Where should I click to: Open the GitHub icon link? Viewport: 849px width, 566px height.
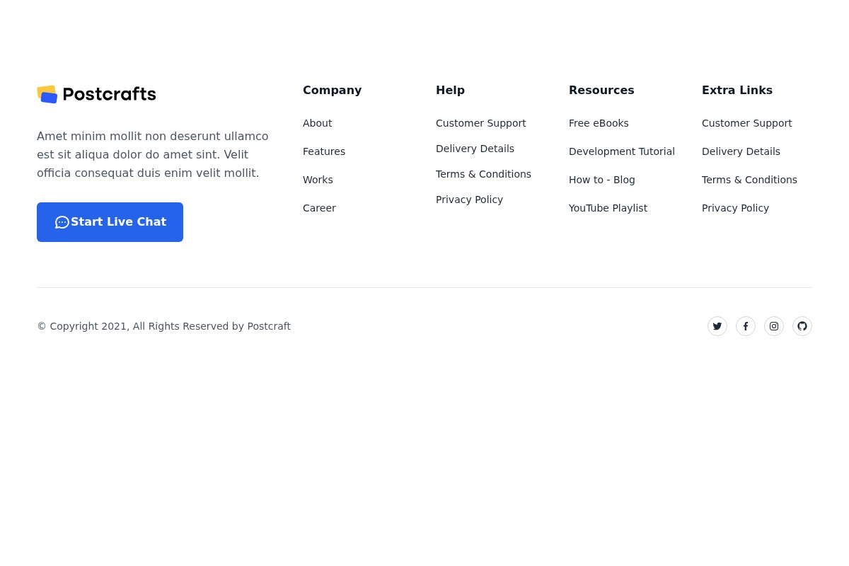802,326
